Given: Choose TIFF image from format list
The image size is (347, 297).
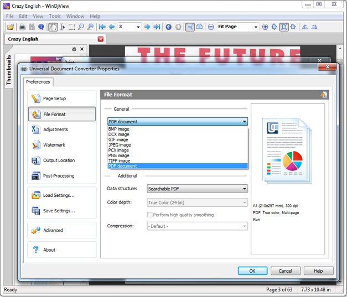Looking at the screenshot, I should [x=178, y=161].
